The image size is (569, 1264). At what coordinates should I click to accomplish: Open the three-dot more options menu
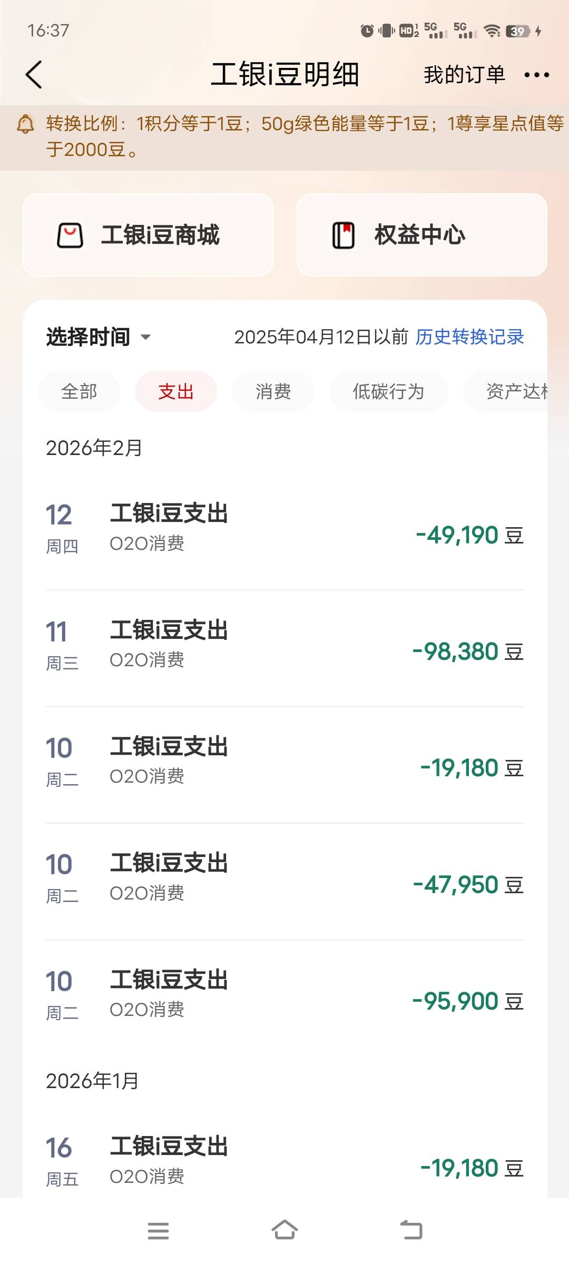coord(536,75)
